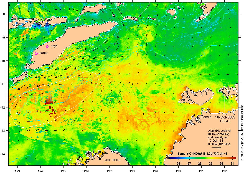Click the Darwin city dot marker
The height and width of the screenshot is (174, 244).
197,118
